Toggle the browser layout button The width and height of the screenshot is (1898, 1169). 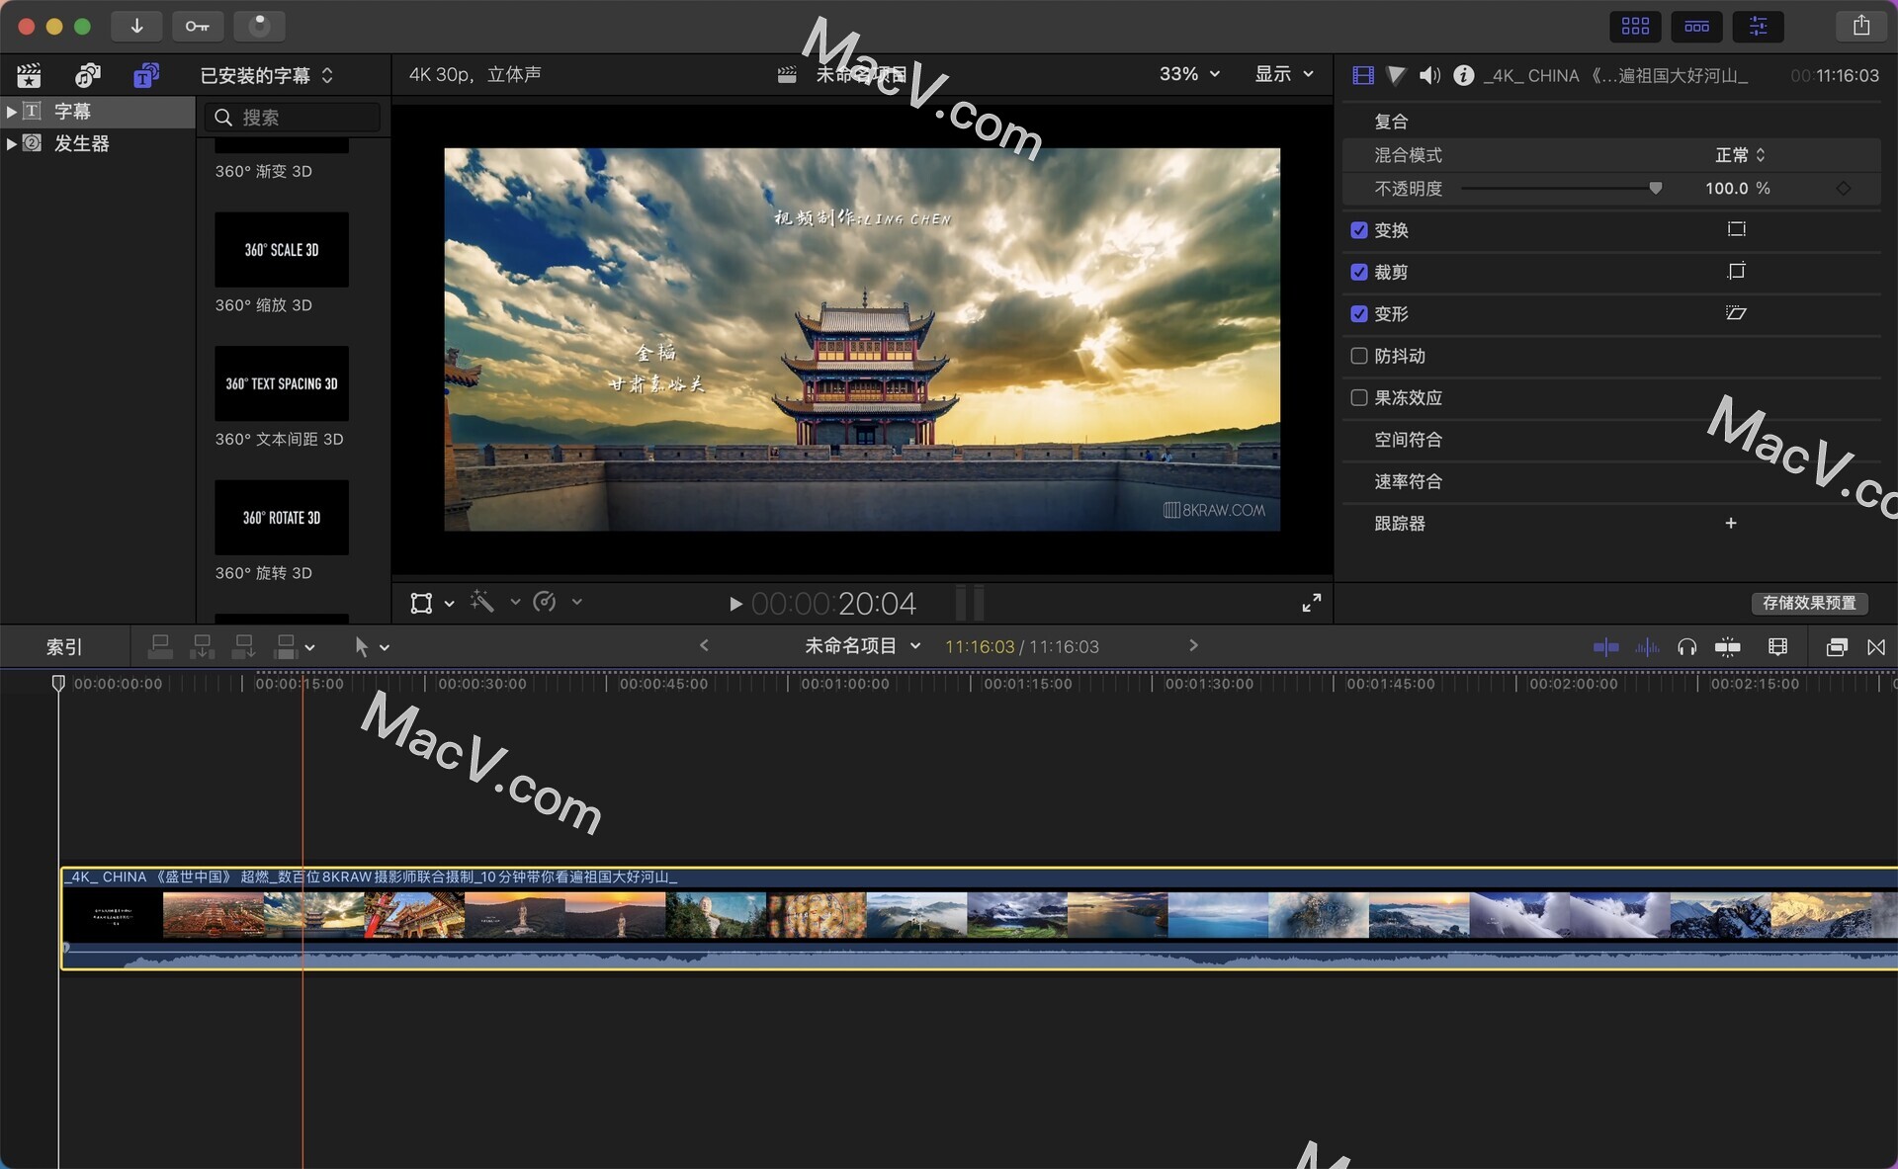1635,26
